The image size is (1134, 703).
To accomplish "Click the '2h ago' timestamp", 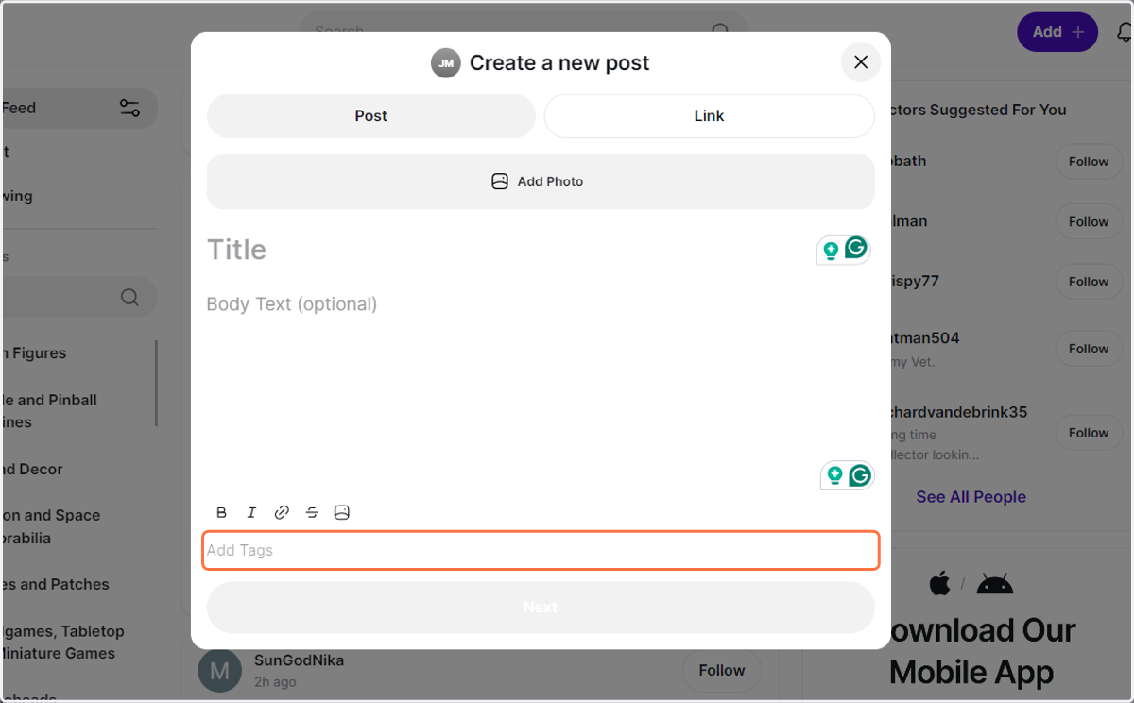I will click(x=275, y=682).
